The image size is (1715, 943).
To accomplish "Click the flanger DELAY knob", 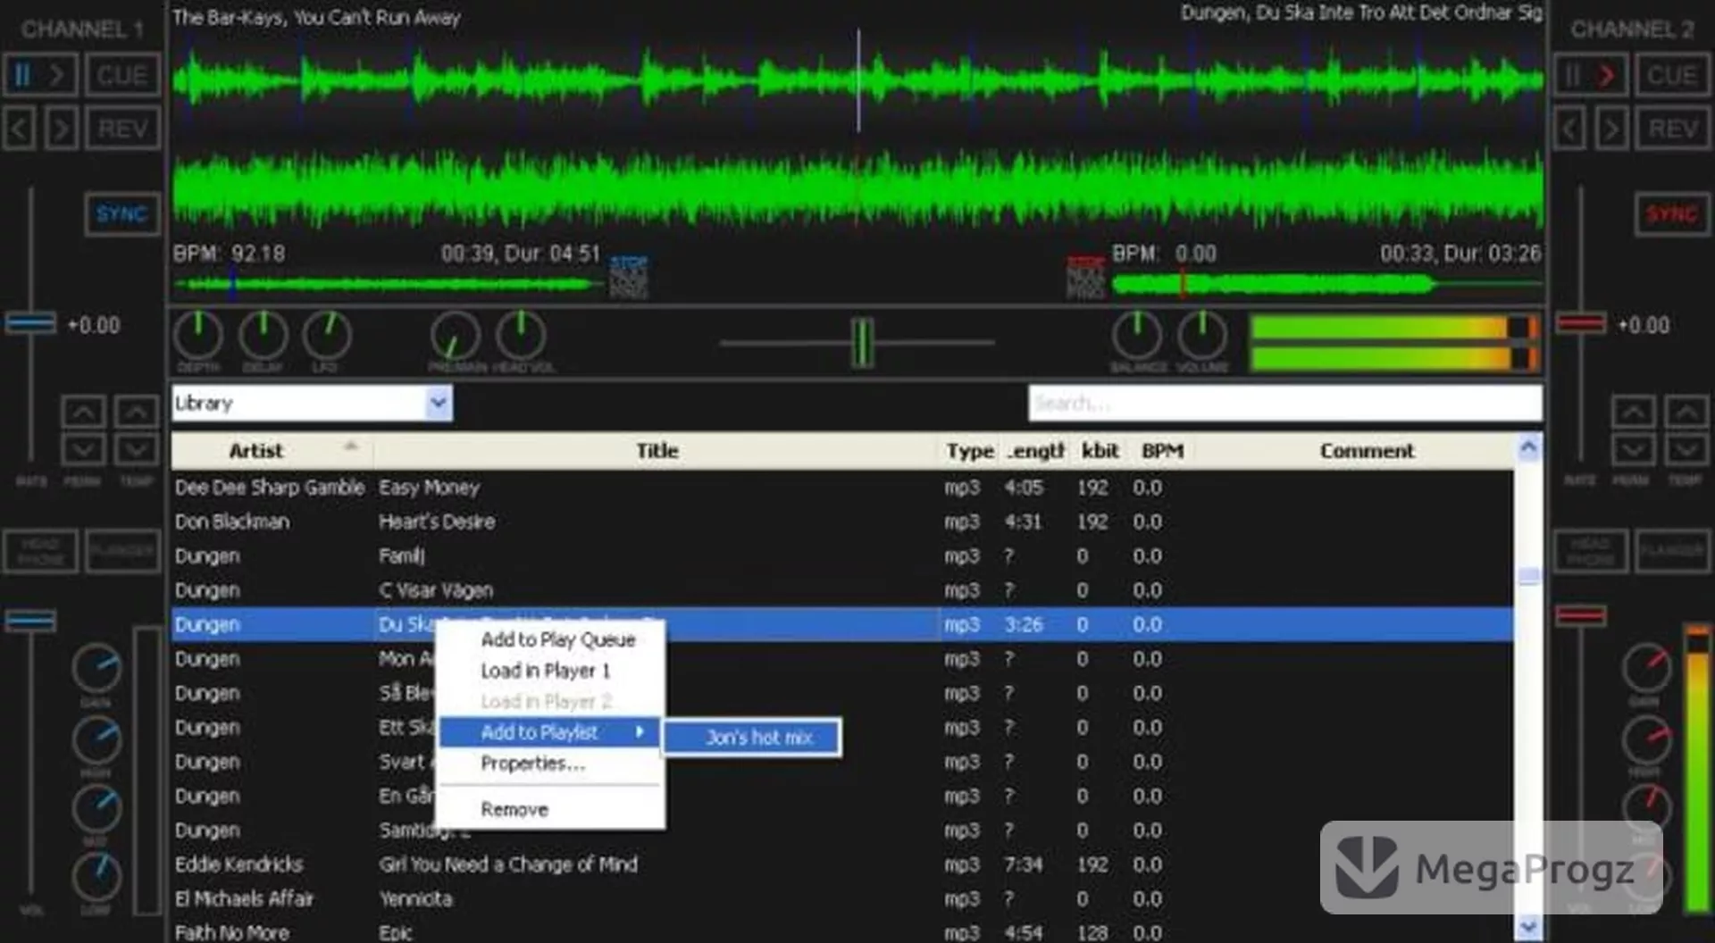I will 263,335.
